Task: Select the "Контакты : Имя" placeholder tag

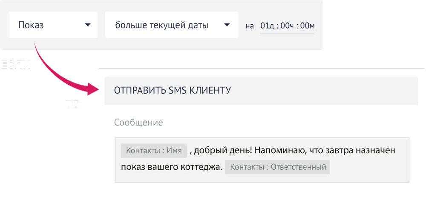Action: click(154, 151)
